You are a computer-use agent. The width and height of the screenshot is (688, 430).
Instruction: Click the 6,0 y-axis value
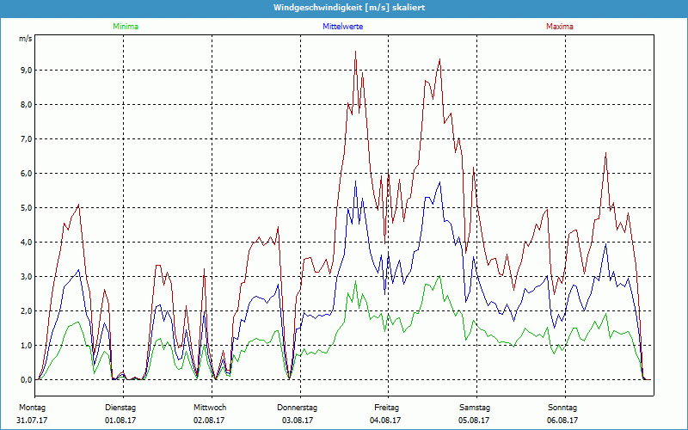coord(27,174)
